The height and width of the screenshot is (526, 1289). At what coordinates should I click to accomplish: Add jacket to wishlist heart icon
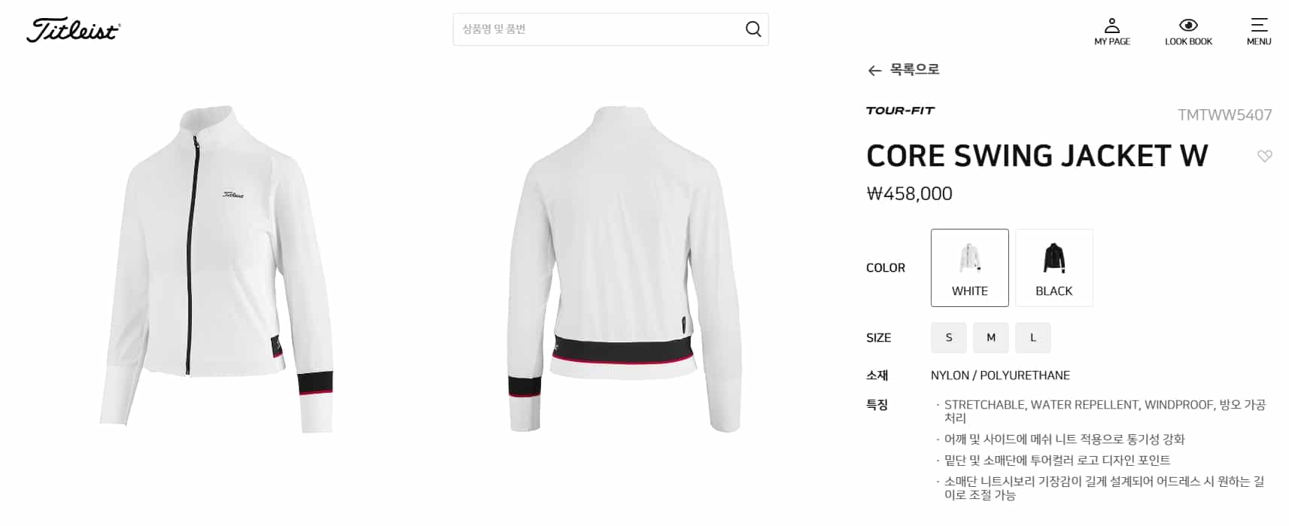click(1264, 156)
